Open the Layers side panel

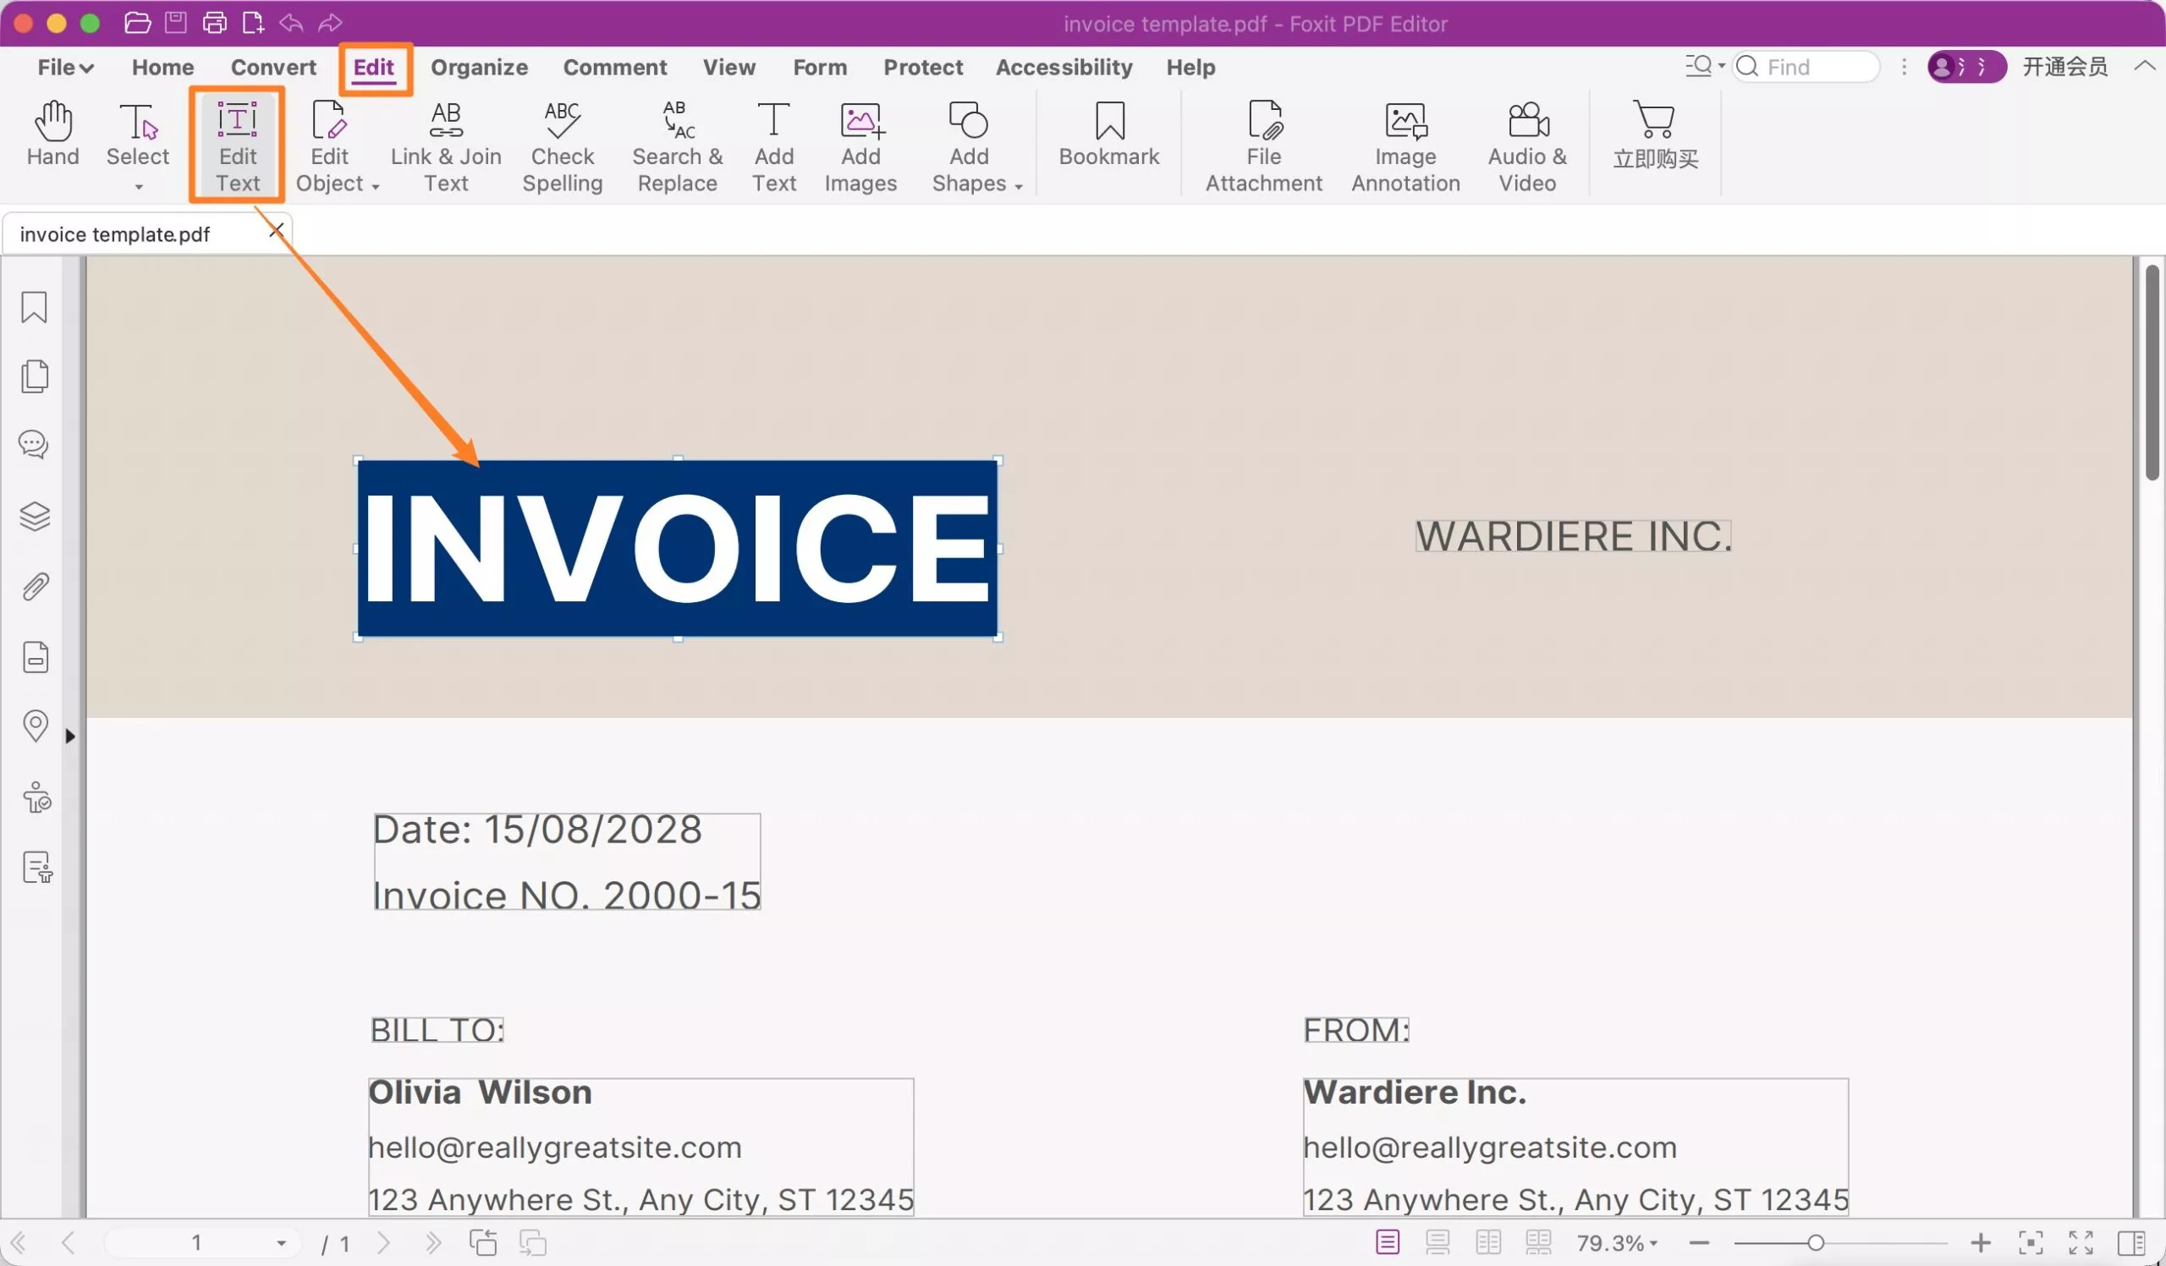click(35, 516)
